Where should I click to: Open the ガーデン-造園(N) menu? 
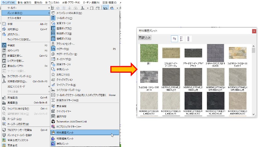[x=91, y=3]
